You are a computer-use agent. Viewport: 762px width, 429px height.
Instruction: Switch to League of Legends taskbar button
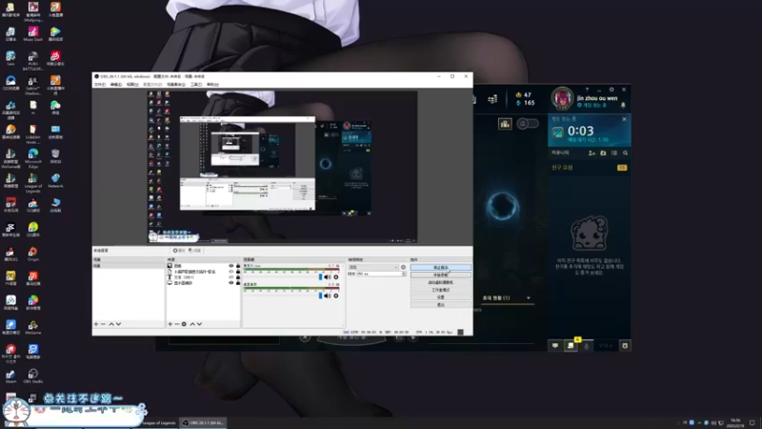pos(158,422)
